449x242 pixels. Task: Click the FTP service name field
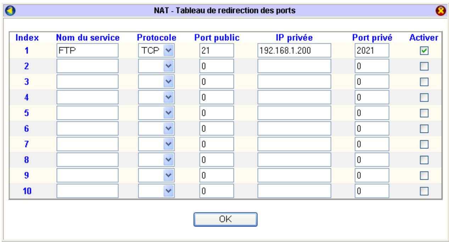coord(87,51)
